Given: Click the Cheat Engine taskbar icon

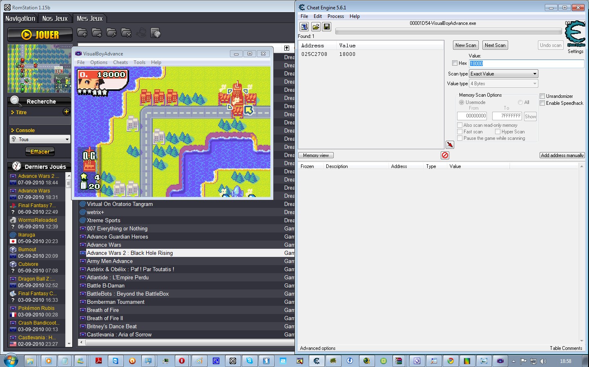Looking at the screenshot, I should pyautogui.click(x=316, y=361).
